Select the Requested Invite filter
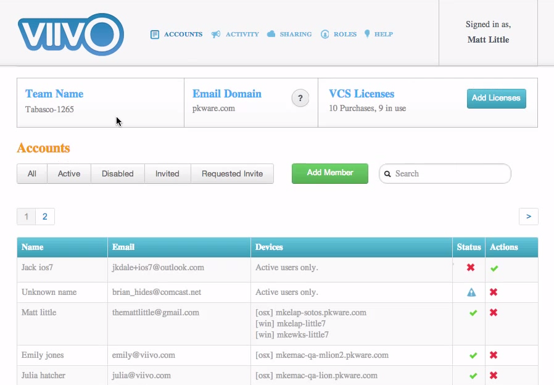 232,174
